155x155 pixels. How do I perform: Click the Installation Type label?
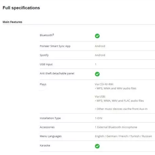point(50,118)
